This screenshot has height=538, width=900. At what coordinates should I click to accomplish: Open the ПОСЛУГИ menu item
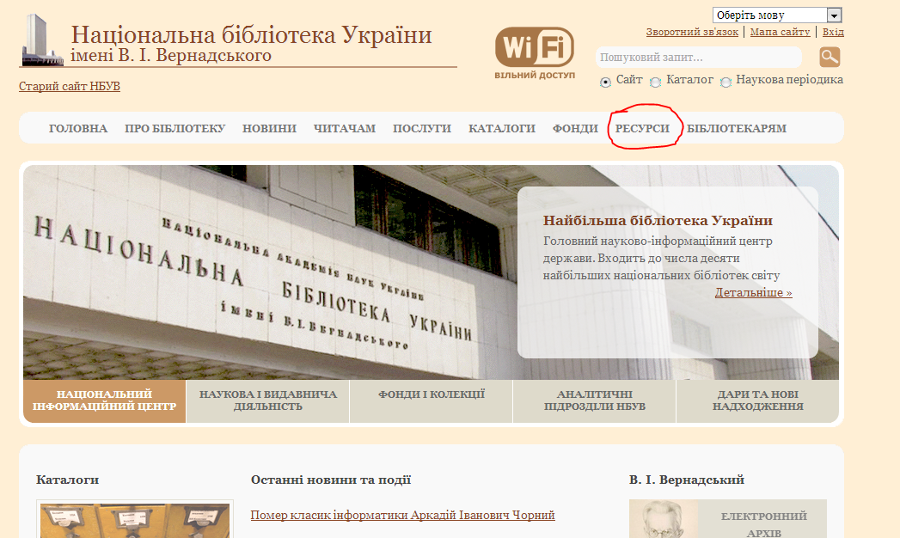(x=422, y=128)
